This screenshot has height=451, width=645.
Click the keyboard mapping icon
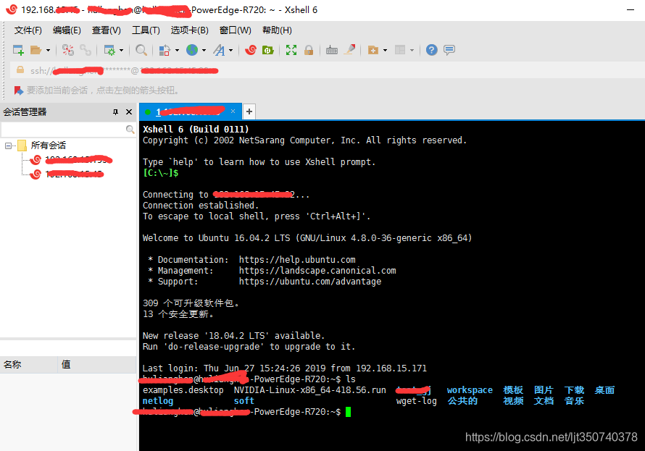coord(331,50)
